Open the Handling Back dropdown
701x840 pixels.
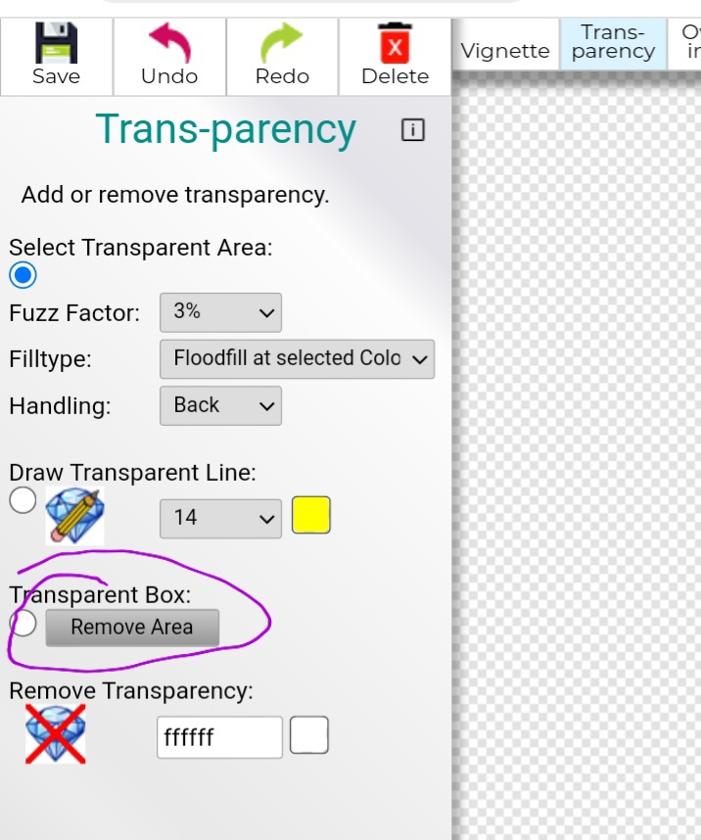coord(220,405)
